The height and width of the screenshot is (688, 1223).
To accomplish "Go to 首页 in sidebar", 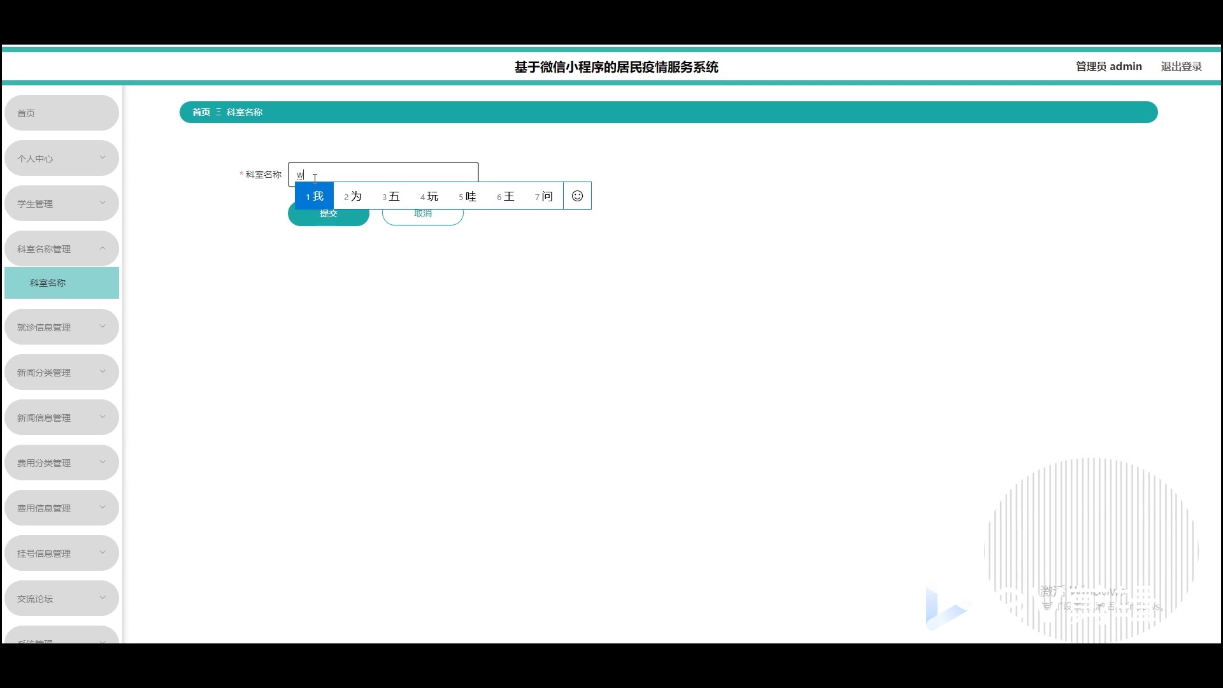I will click(62, 113).
